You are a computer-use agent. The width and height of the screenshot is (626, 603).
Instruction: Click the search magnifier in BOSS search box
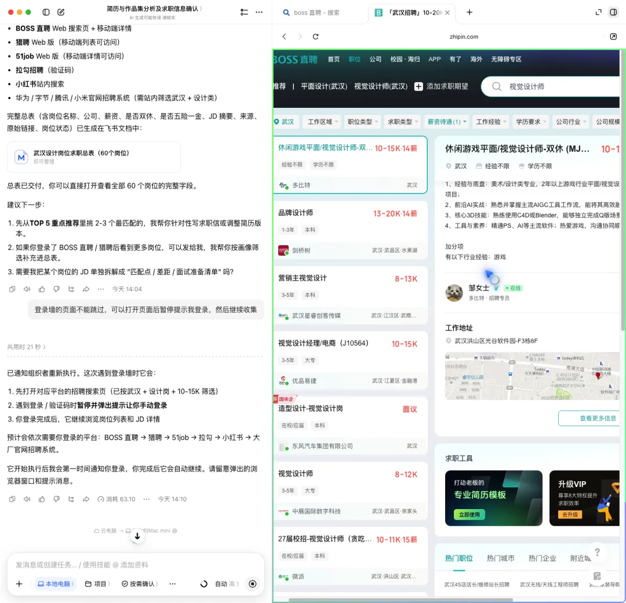496,86
